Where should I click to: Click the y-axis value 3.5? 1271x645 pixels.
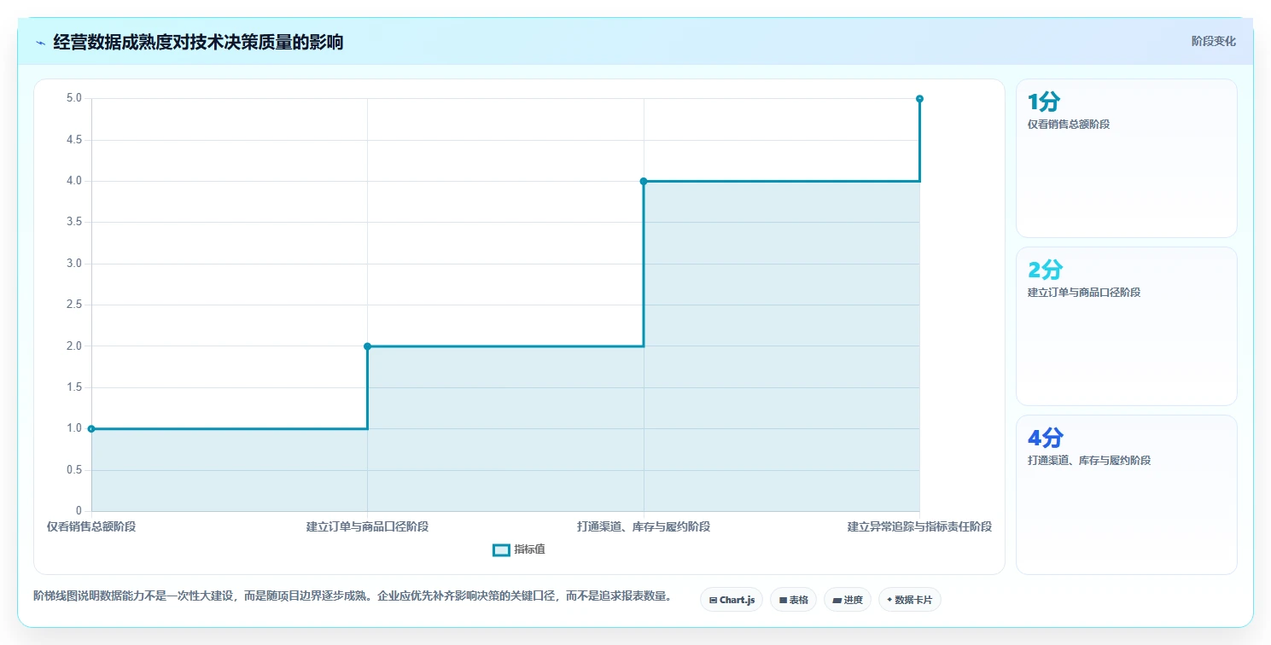[x=74, y=222]
